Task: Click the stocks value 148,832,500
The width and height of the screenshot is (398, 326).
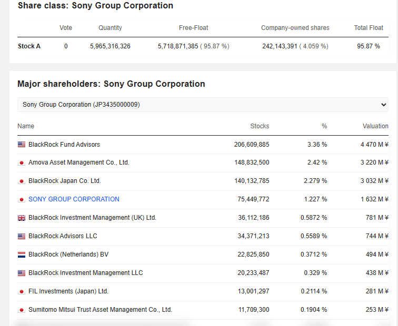Action: (252, 162)
